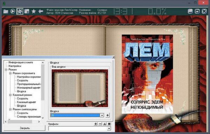Click the Название: Солярис info text
The width and height of the screenshot is (210, 134).
point(93,10)
